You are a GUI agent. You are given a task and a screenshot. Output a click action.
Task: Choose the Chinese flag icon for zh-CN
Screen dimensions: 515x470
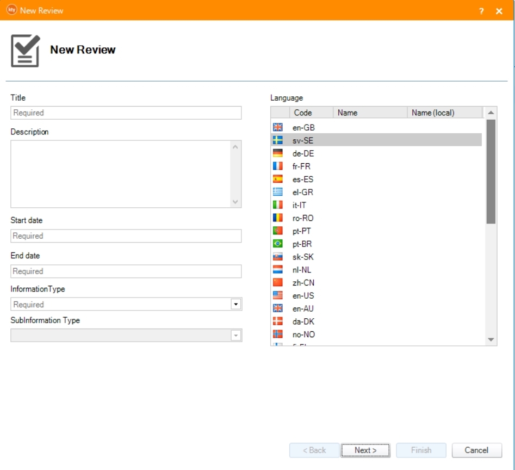(x=277, y=283)
